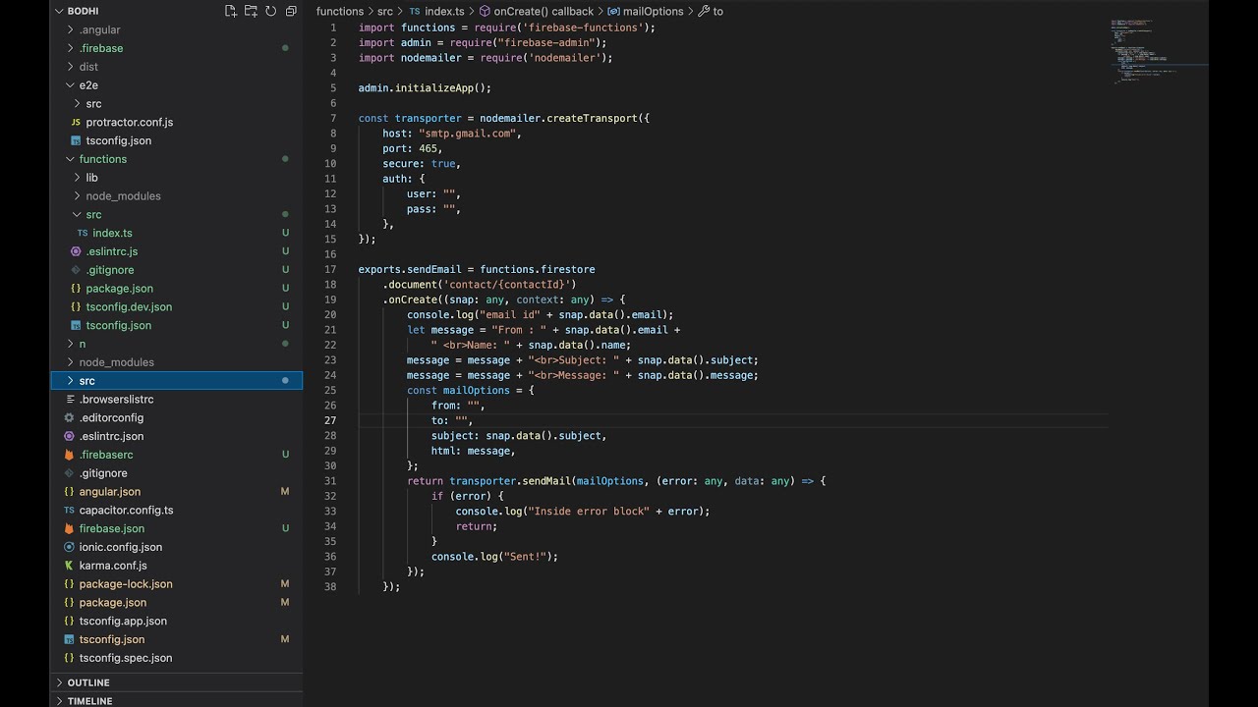Click the git icon beside root .gitignore
The image size is (1258, 707).
click(69, 473)
